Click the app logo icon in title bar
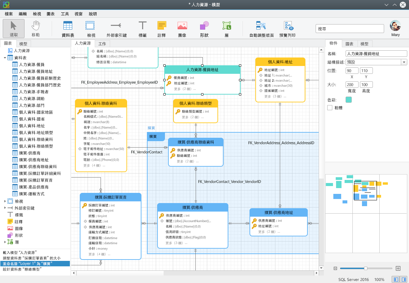This screenshot has width=409, height=283. 6,5
